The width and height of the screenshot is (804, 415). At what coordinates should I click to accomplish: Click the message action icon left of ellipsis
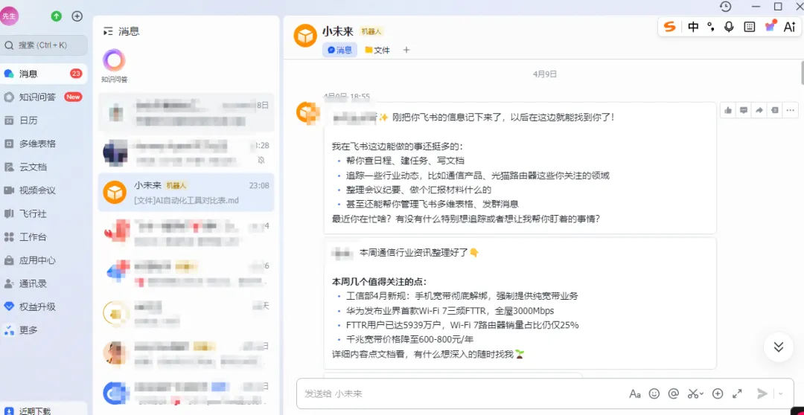pyautogui.click(x=775, y=110)
